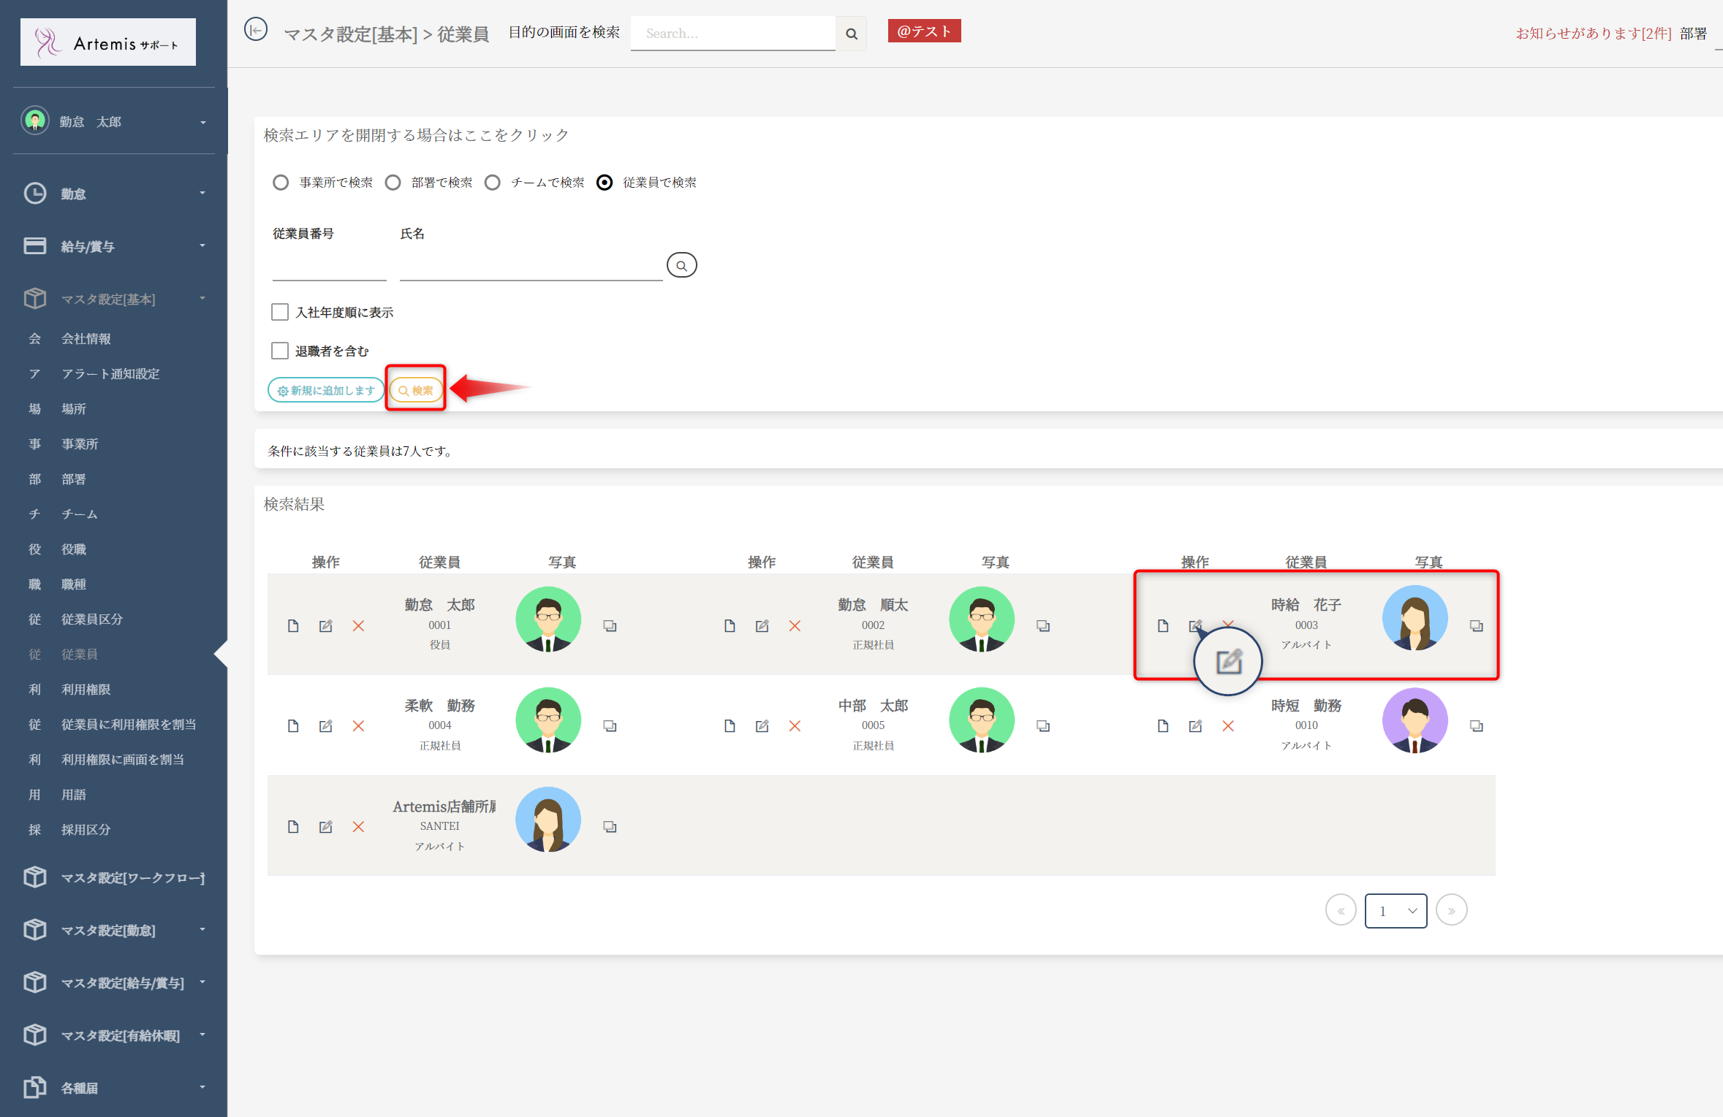
Task: Open 従業員区分 in sidebar
Action: 92,620
